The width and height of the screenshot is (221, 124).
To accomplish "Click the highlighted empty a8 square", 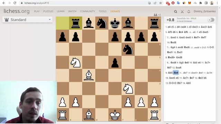I will point(63,23).
